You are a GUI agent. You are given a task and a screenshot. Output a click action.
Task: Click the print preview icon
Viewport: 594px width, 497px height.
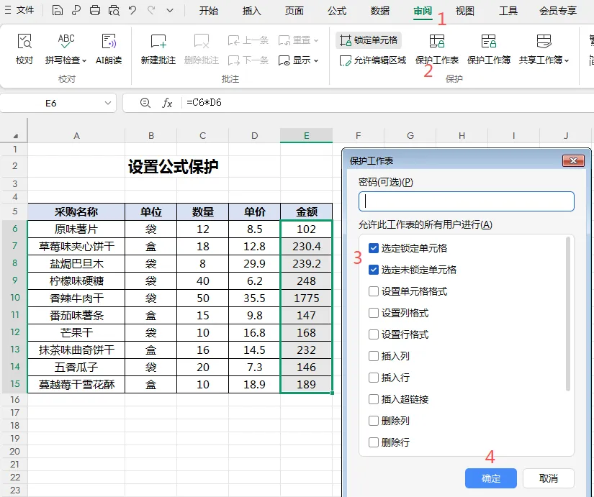tap(114, 10)
